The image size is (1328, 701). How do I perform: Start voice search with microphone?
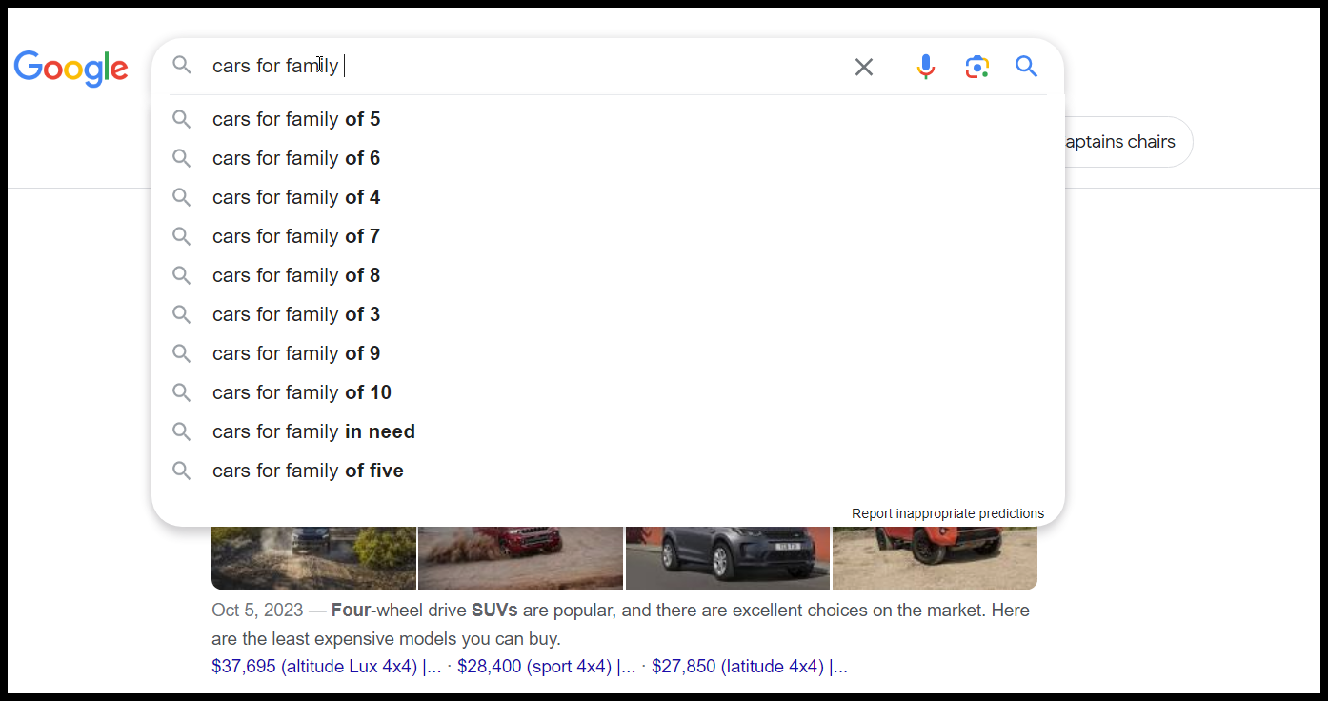(925, 67)
